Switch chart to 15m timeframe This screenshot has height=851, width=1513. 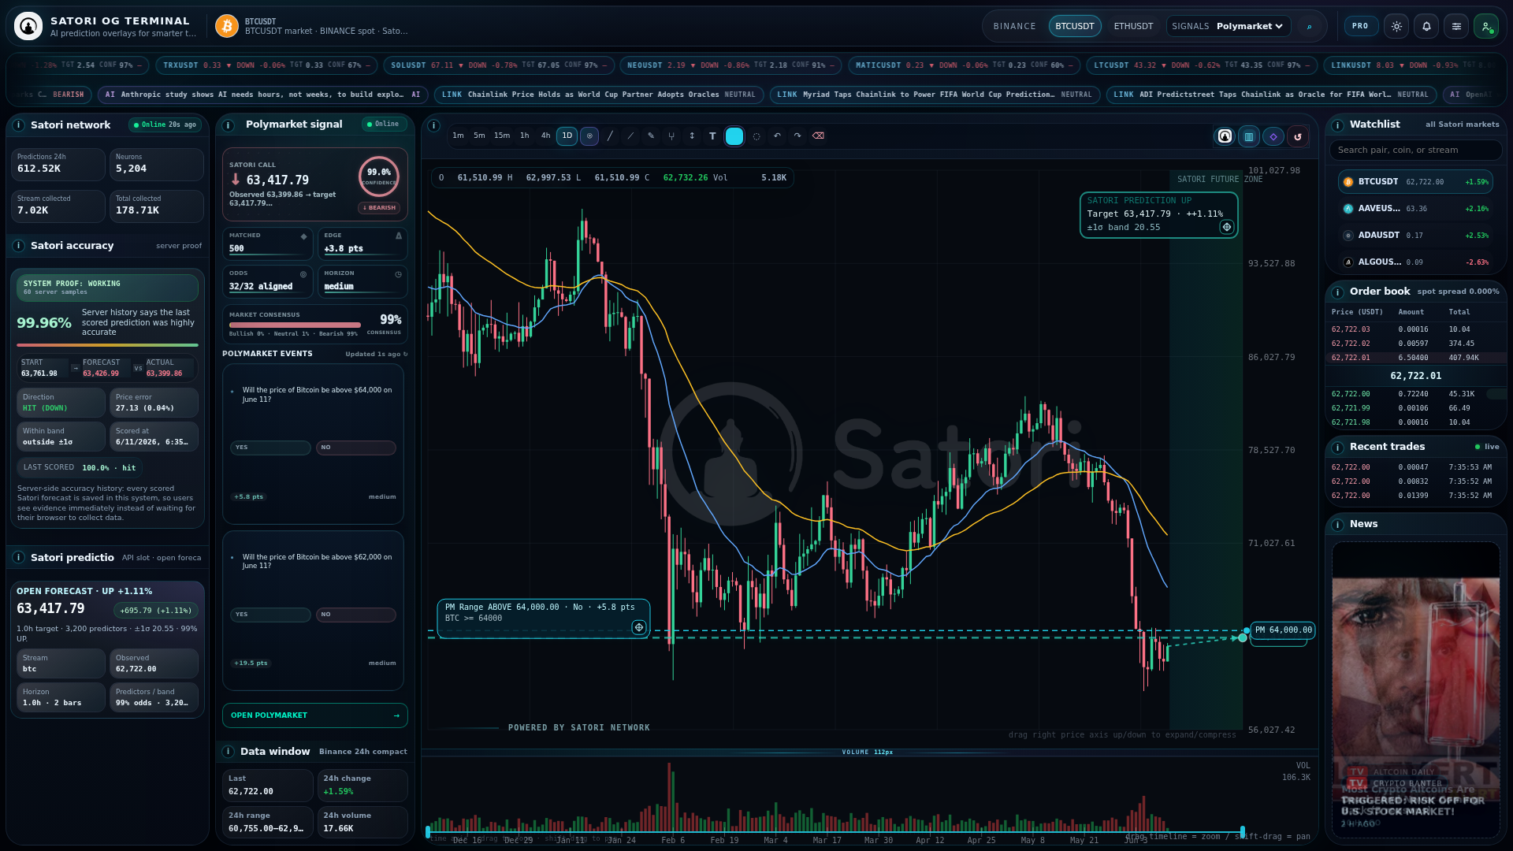[502, 136]
